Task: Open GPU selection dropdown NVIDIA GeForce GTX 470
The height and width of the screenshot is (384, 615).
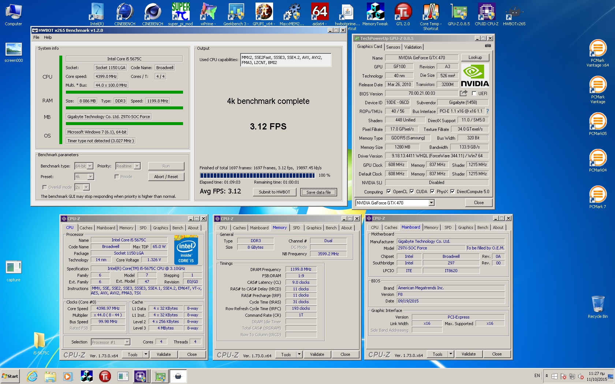Action: (x=395, y=203)
